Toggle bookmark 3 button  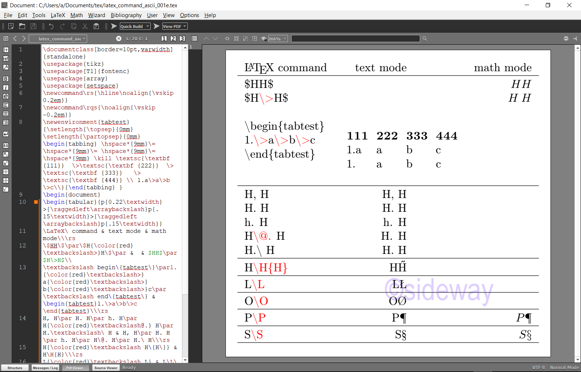tap(182, 39)
